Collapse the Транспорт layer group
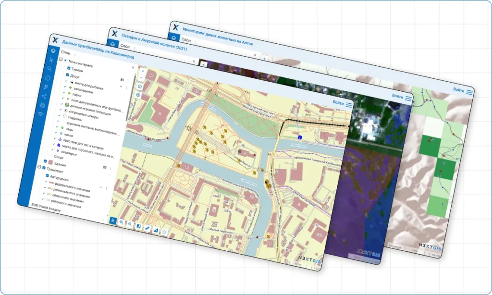This screenshot has width=492, height=295. (x=38, y=168)
